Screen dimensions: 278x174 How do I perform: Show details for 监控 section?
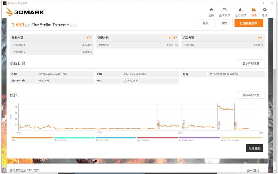point(251,95)
